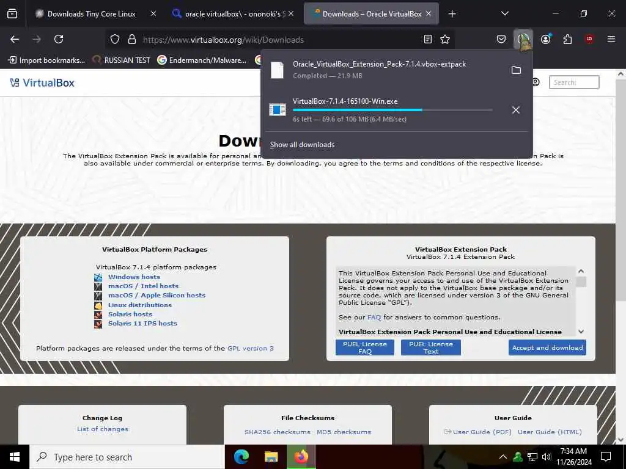Viewport: 626px width, 469px height.
Task: Switch to oracle virtualbox search tab
Action: click(234, 14)
